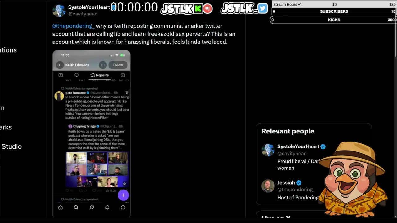Click the 11:33 clock in the phone screenshot
The image size is (397, 223).
[65, 55]
